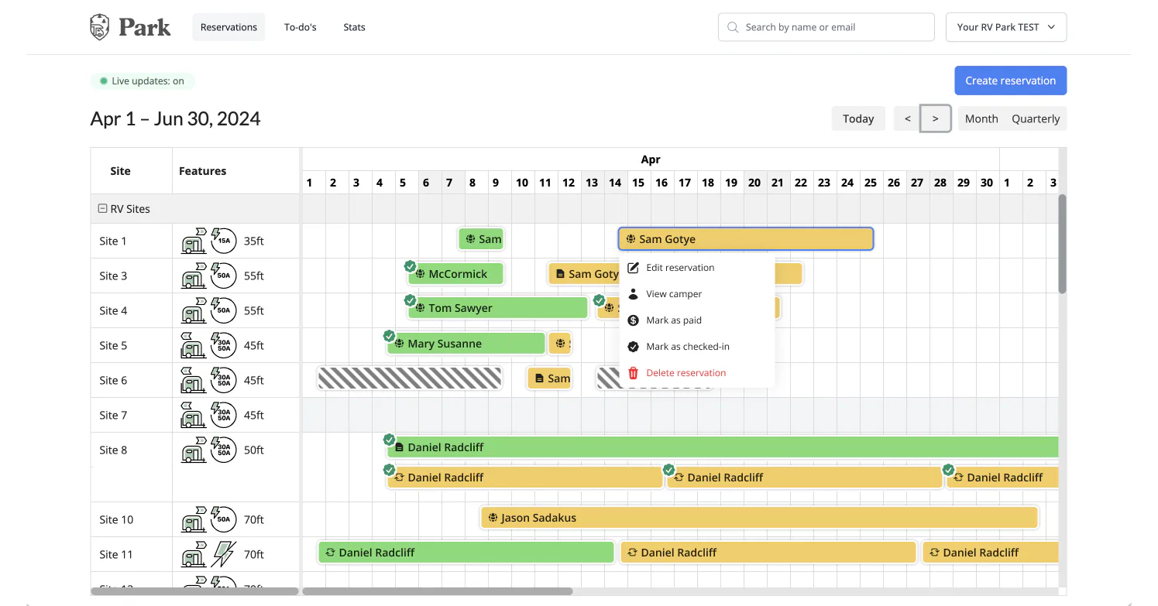Click the green check badge on Mary Susanne's booking

pyautogui.click(x=389, y=336)
